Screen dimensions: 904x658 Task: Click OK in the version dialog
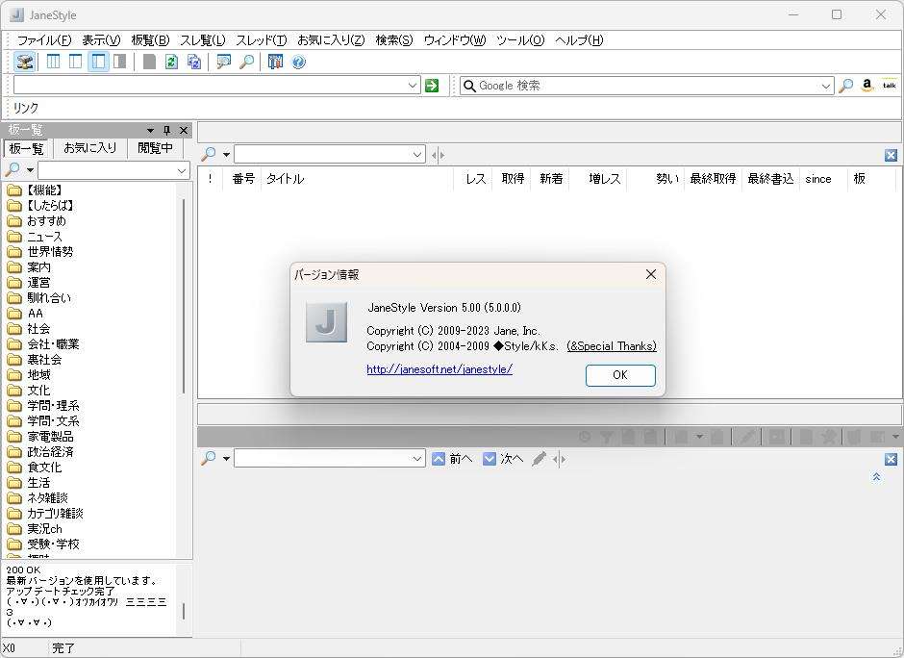pos(620,375)
